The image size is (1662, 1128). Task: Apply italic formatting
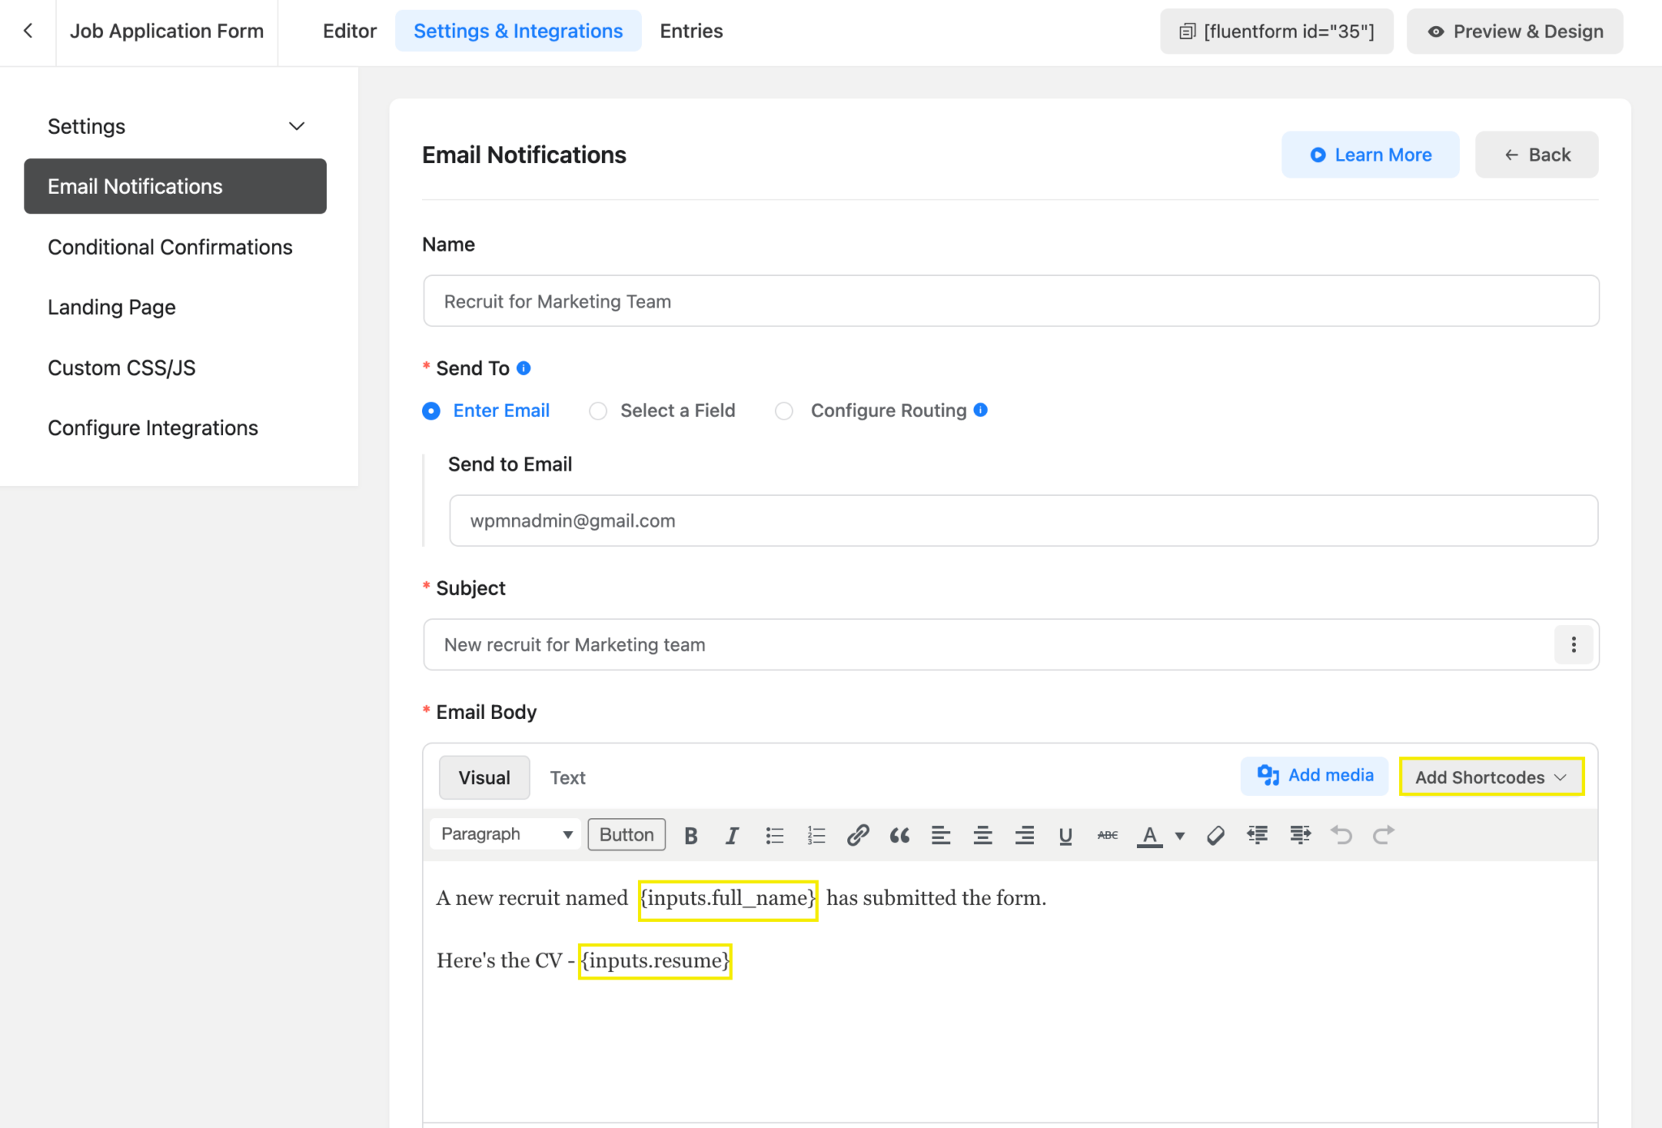point(732,834)
